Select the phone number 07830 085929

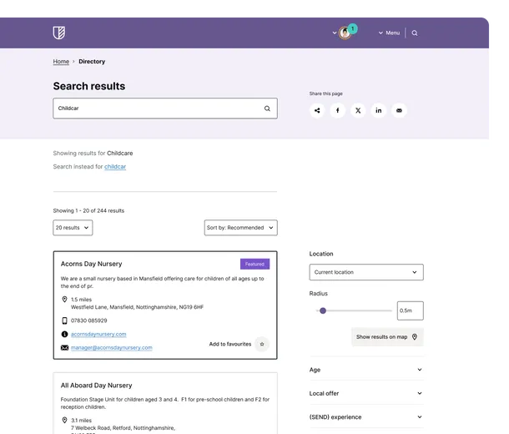(x=89, y=320)
